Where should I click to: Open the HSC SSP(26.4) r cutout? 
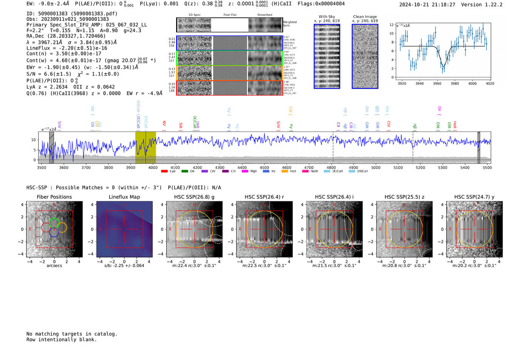264,229
